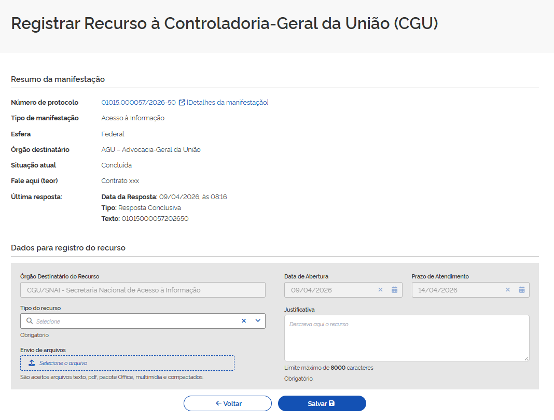
Task: Clear the Prazo de Atendimento date
Action: tap(508, 290)
